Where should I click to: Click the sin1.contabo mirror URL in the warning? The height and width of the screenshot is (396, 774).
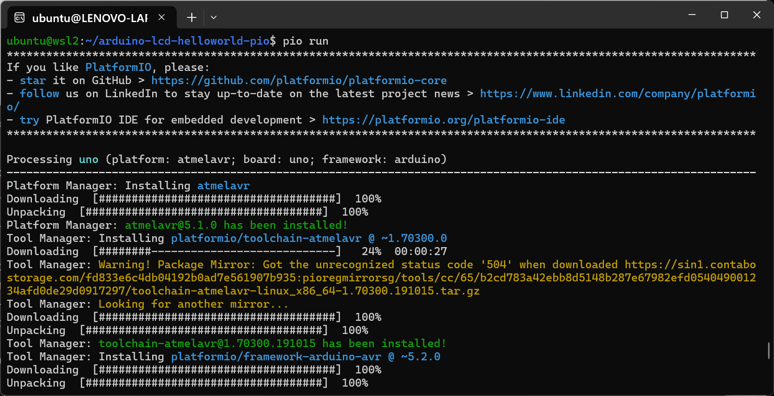pos(690,264)
